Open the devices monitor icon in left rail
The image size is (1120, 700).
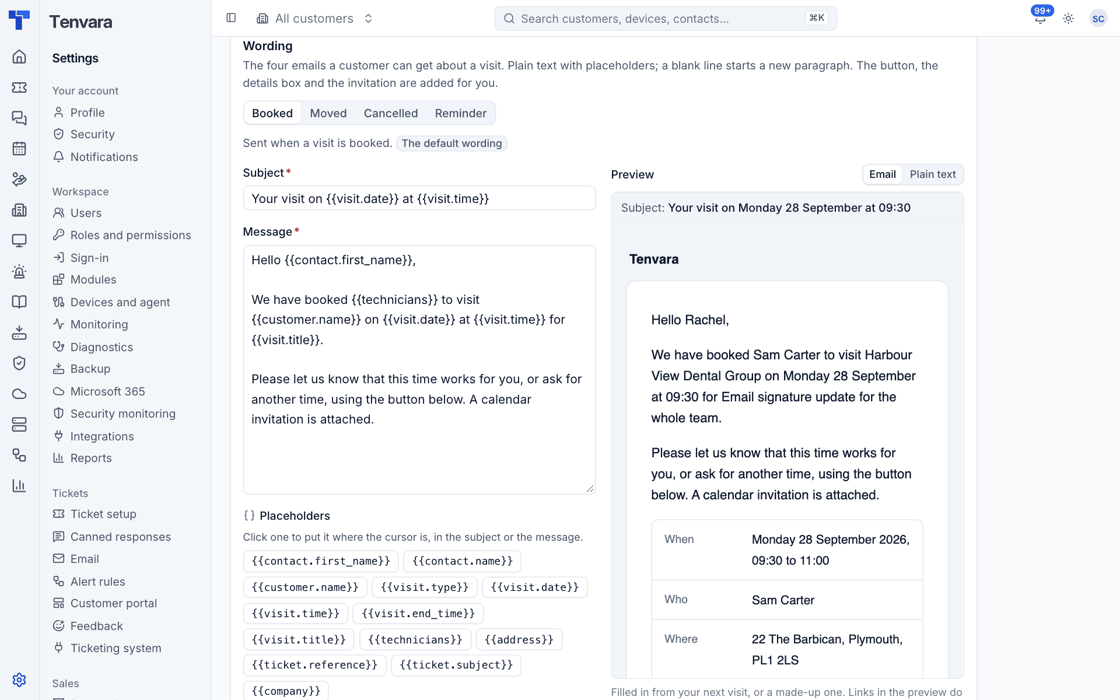(x=19, y=240)
